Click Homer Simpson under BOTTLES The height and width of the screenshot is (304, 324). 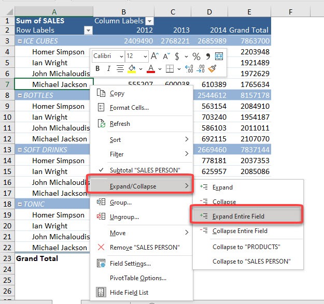tap(58, 106)
